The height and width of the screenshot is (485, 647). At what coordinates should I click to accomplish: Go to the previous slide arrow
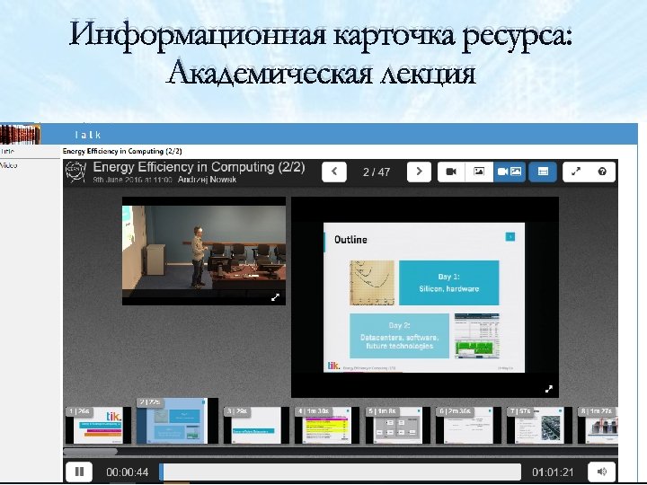coord(333,172)
